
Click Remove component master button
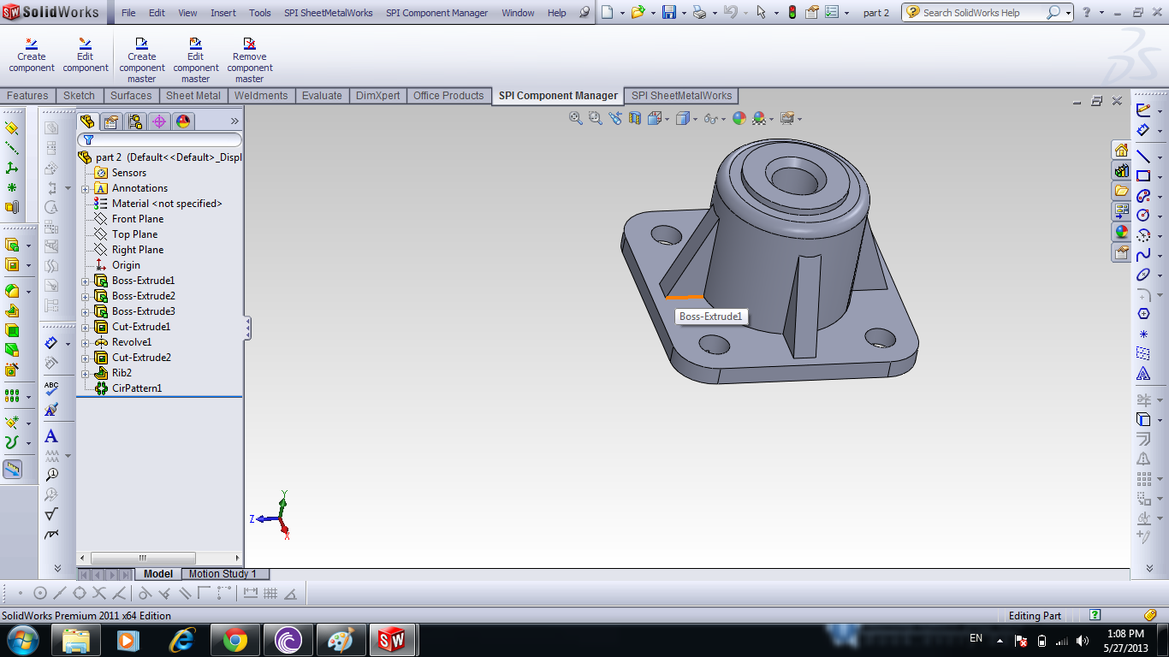[x=249, y=59]
